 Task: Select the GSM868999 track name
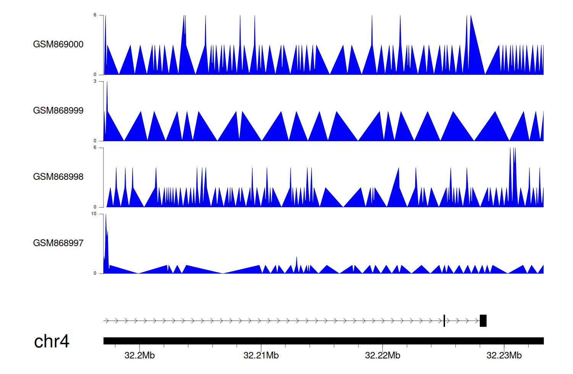[58, 111]
